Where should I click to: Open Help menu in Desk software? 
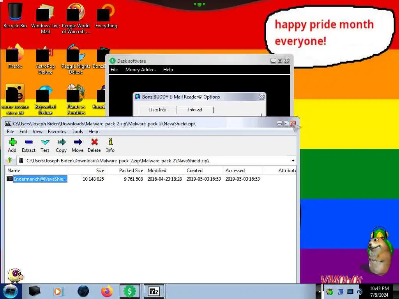pos(168,70)
